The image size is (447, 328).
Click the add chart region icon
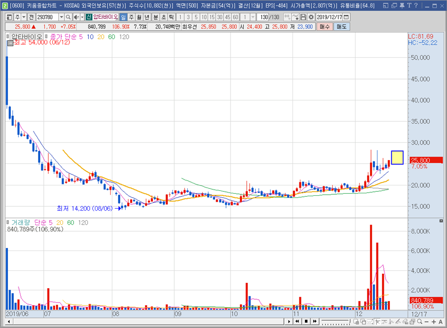(x=356, y=322)
